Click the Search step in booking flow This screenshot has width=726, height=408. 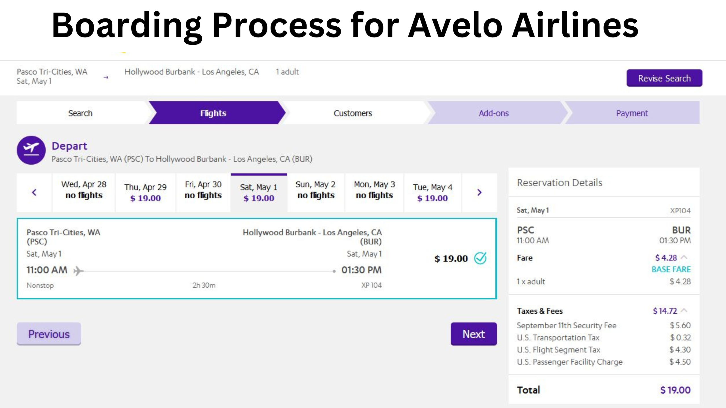coord(80,112)
